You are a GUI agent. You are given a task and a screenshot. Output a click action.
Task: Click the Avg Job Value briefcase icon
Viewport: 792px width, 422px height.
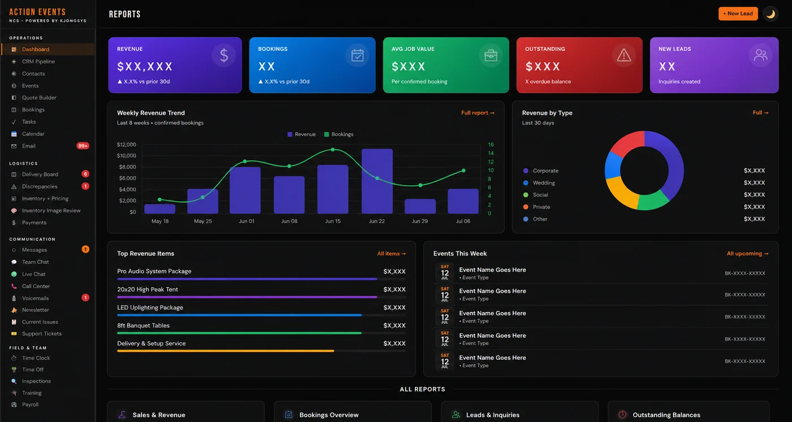[491, 55]
